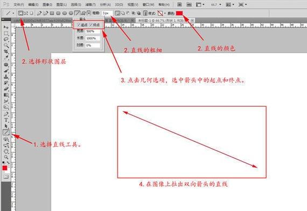Click the 样式 style preview box
Image resolution: width=307 pixels, height=211 pixels.
pos(161,13)
